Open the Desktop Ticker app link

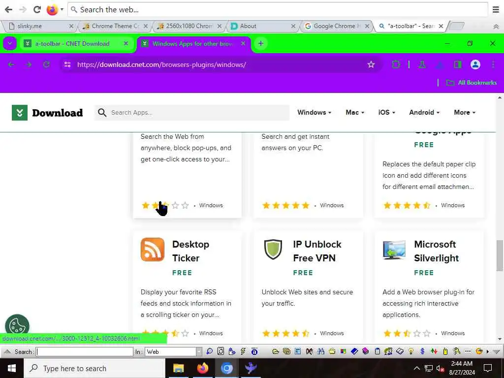coord(190,251)
